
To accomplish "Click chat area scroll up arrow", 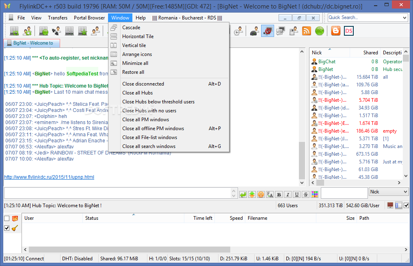I will pyautogui.click(x=302, y=52).
